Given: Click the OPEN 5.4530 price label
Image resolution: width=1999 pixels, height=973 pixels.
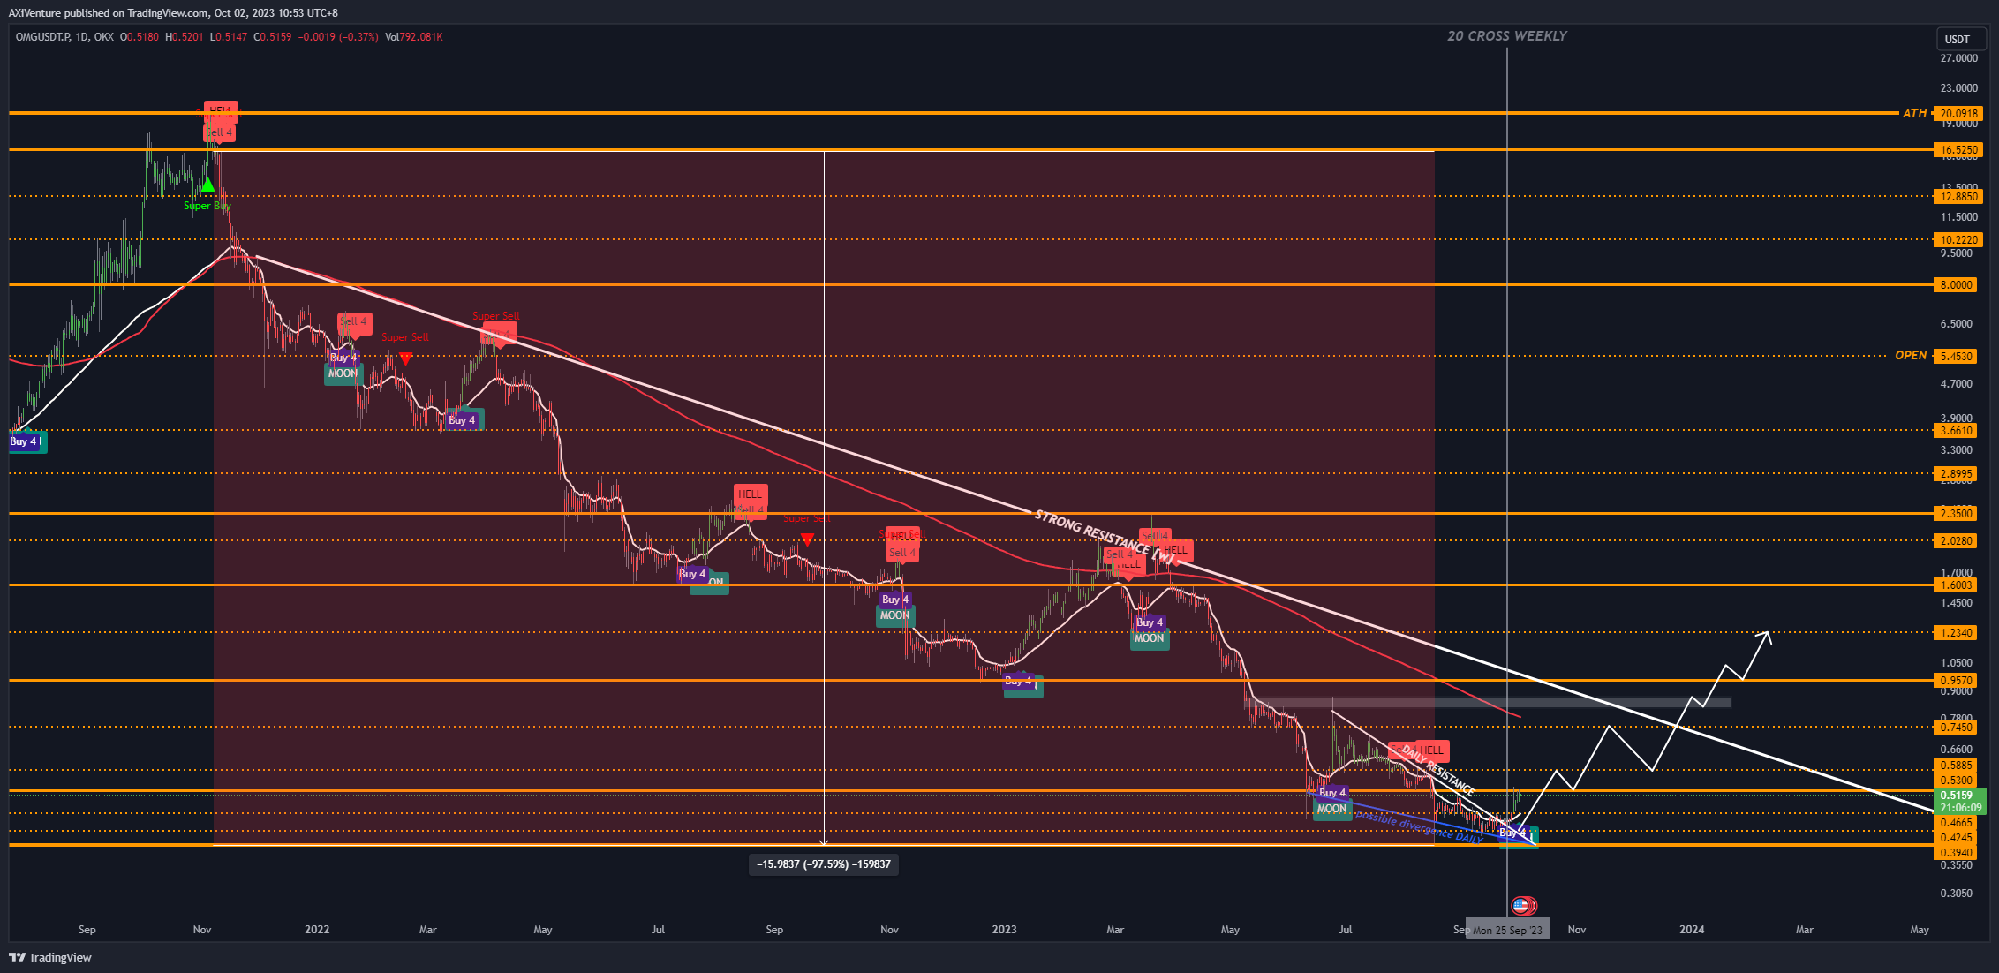Looking at the screenshot, I should (x=1955, y=357).
